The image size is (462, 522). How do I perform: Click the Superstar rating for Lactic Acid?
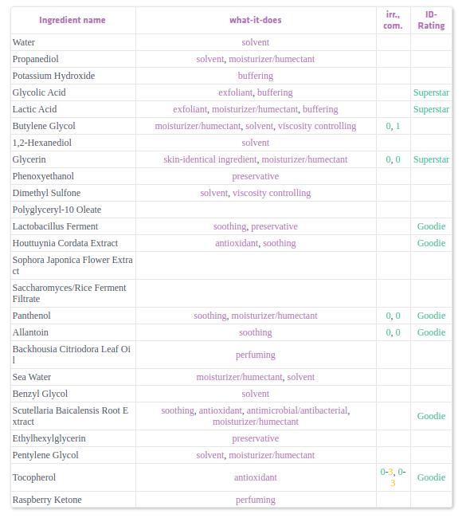431,109
